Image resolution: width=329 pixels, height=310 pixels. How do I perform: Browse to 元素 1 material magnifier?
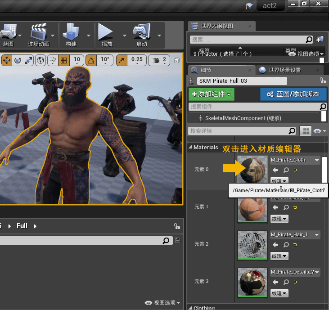286,207
